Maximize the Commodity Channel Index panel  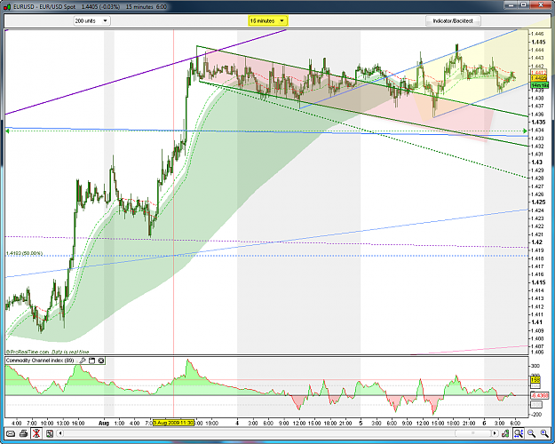[92, 361]
